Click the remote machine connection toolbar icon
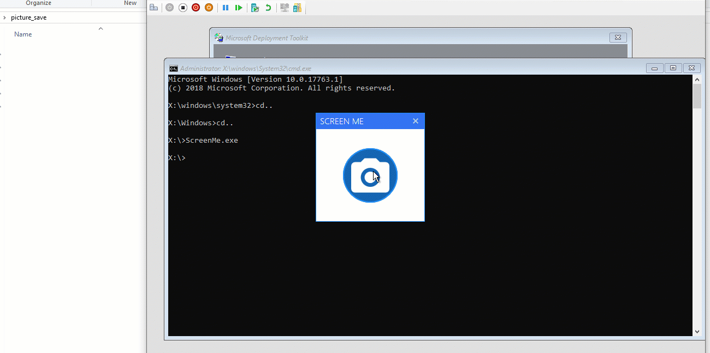The width and height of the screenshot is (710, 353). pyautogui.click(x=285, y=7)
